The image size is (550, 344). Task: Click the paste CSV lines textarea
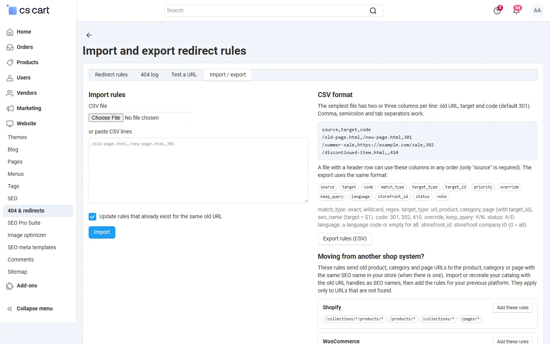pyautogui.click(x=198, y=170)
